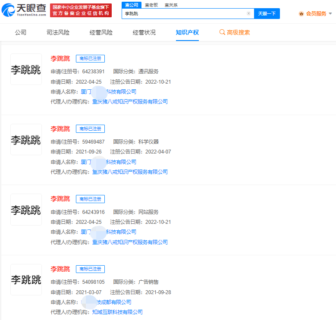Select the 查老板 search tab

point(151,5)
